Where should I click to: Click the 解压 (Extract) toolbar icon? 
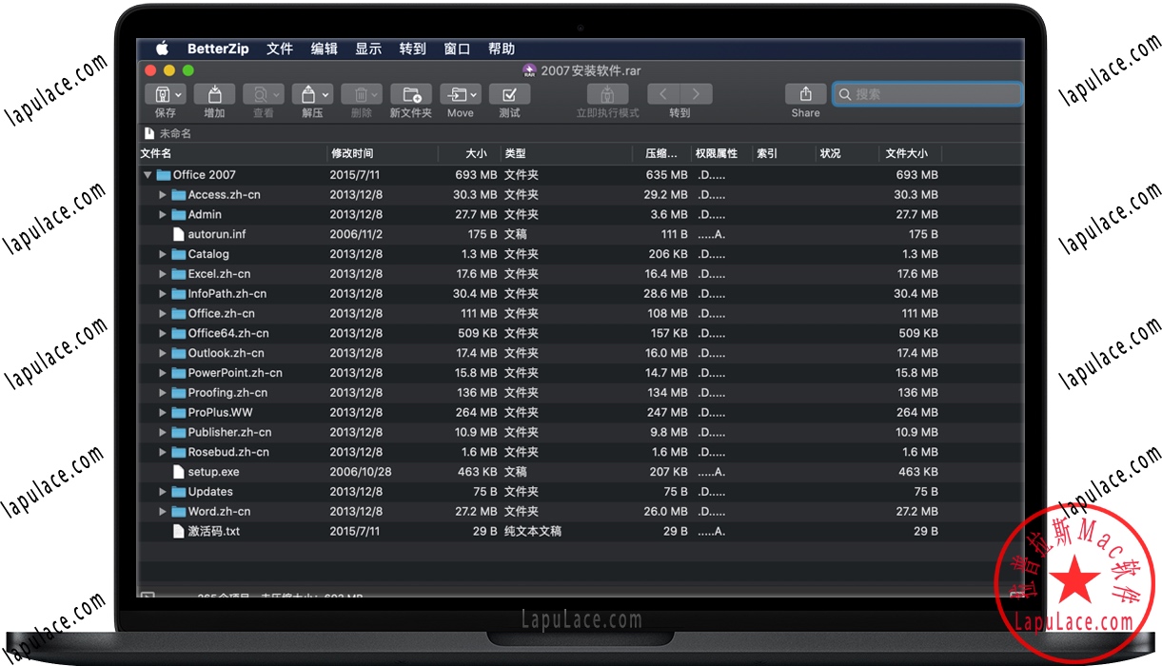(x=312, y=94)
